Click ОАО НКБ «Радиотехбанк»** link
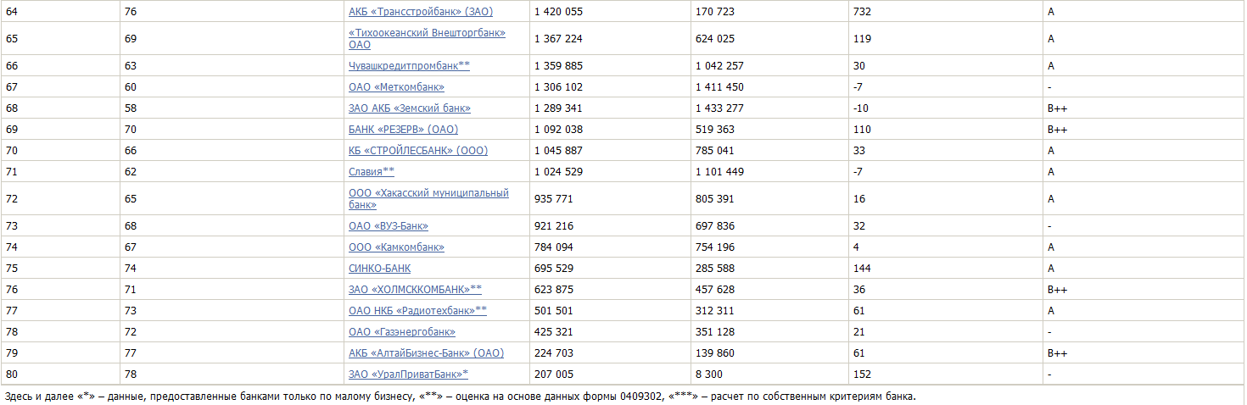 point(417,311)
